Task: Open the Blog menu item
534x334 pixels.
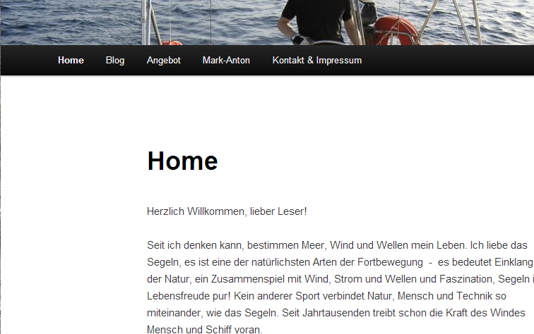Action: coord(115,61)
